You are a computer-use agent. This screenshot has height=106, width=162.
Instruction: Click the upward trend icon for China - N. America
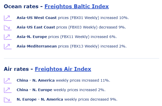click(7, 80)
